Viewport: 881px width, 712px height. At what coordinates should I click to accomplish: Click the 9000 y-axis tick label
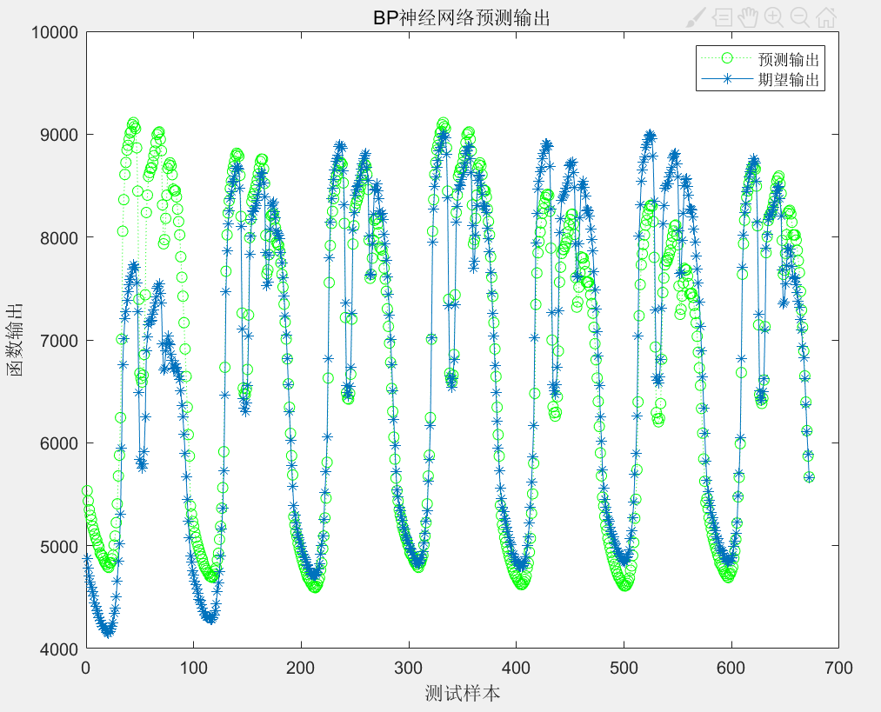pyautogui.click(x=58, y=135)
